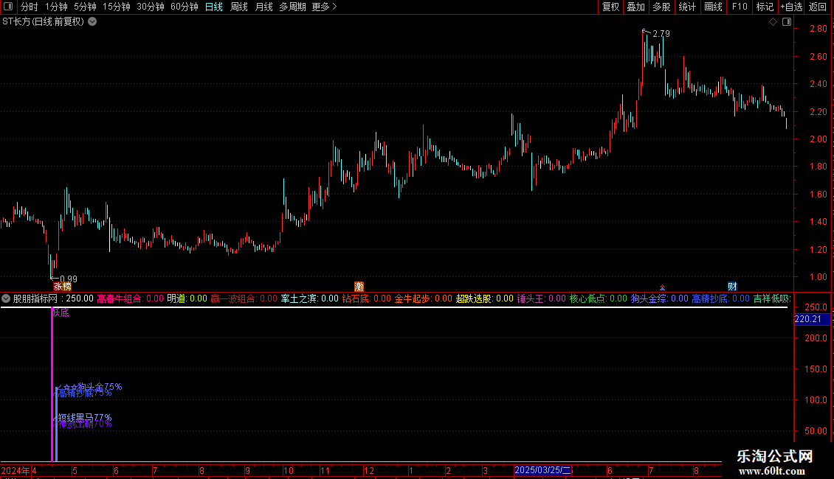Screen dimensions: 834x479
Task: Click the 钻石底 indicator label
Action: (x=355, y=299)
